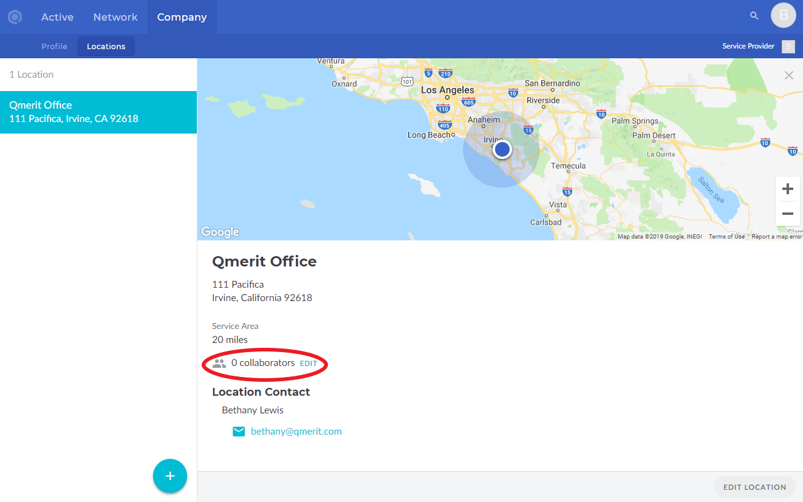The height and width of the screenshot is (502, 803).
Task: Click the Edit Location button
Action: pyautogui.click(x=755, y=487)
